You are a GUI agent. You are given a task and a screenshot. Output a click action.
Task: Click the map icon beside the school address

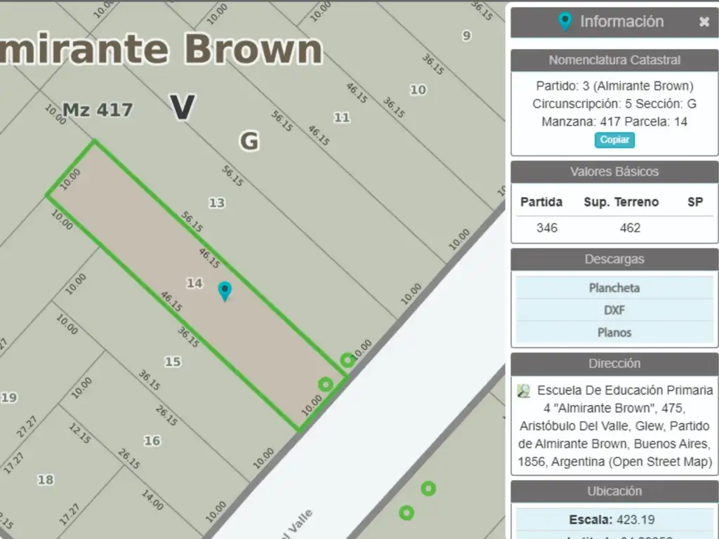click(524, 391)
